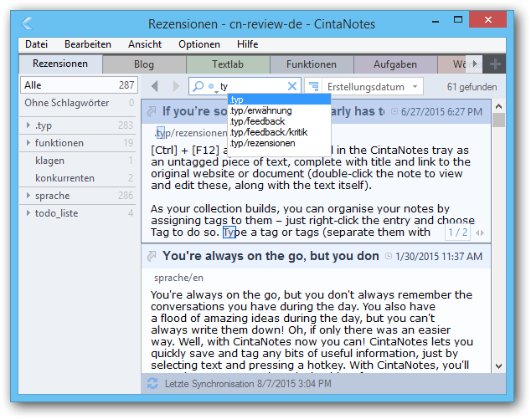Viewport: 531px width, 419px height.
Task: Select .typ/feedback suggestion
Action: coord(280,121)
